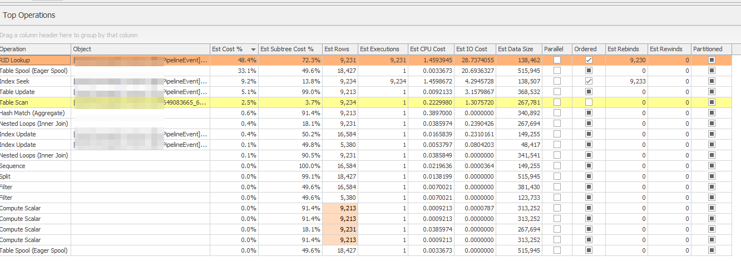This screenshot has width=741, height=266.
Task: Click the 340,892 data size cell
Action: click(518, 113)
